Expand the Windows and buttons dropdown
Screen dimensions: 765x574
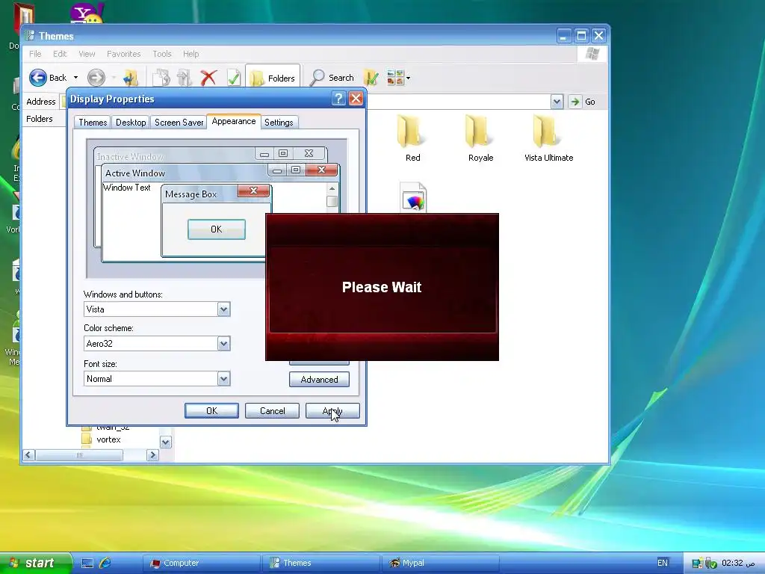pos(223,309)
